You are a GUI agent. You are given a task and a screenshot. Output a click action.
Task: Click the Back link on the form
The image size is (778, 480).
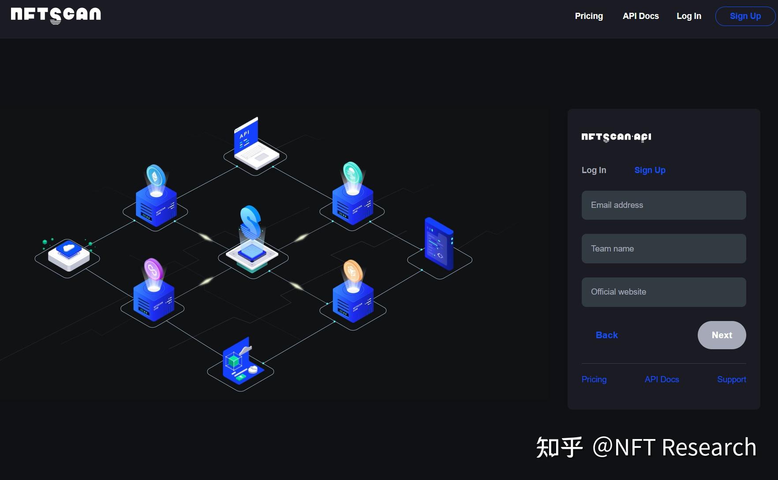[x=606, y=335]
